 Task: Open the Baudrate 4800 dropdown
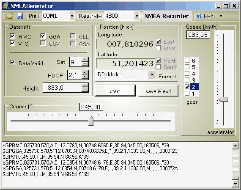click(136, 16)
